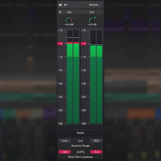Toggle the BYPASS indicator switch
The height and width of the screenshot is (161, 161).
click(101, 5)
